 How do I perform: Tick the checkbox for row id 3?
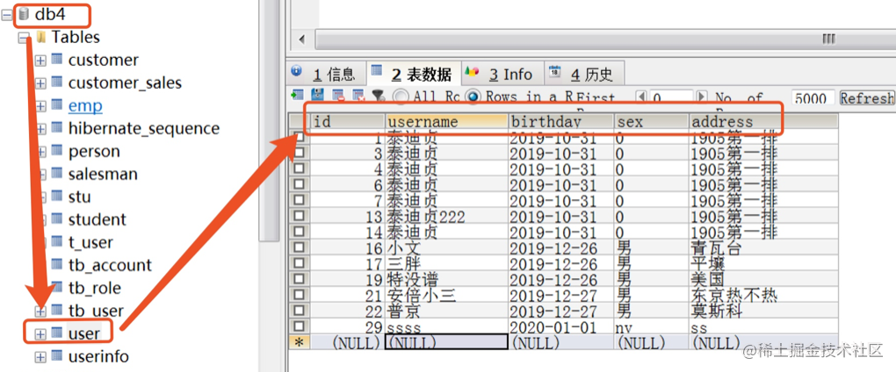coord(299,153)
